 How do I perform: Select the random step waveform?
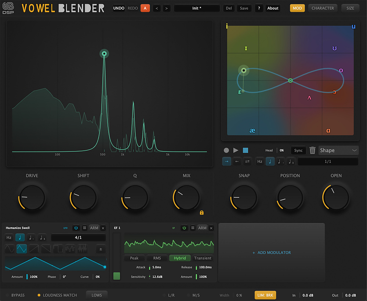[70, 249]
